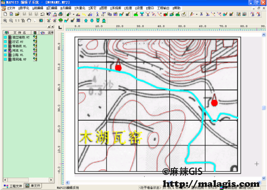267x190 pixels.
Task: Click the undo arrow icon
Action: [x=42, y=14]
